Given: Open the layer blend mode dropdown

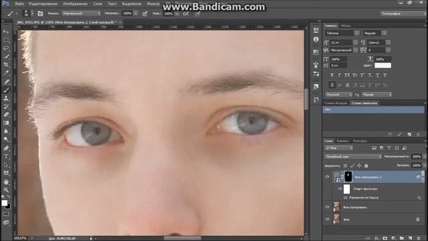Looking at the screenshot, I should tap(353, 157).
